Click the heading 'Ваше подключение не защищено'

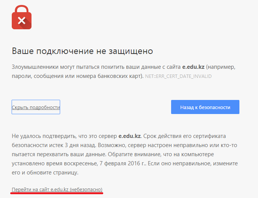tap(82, 51)
